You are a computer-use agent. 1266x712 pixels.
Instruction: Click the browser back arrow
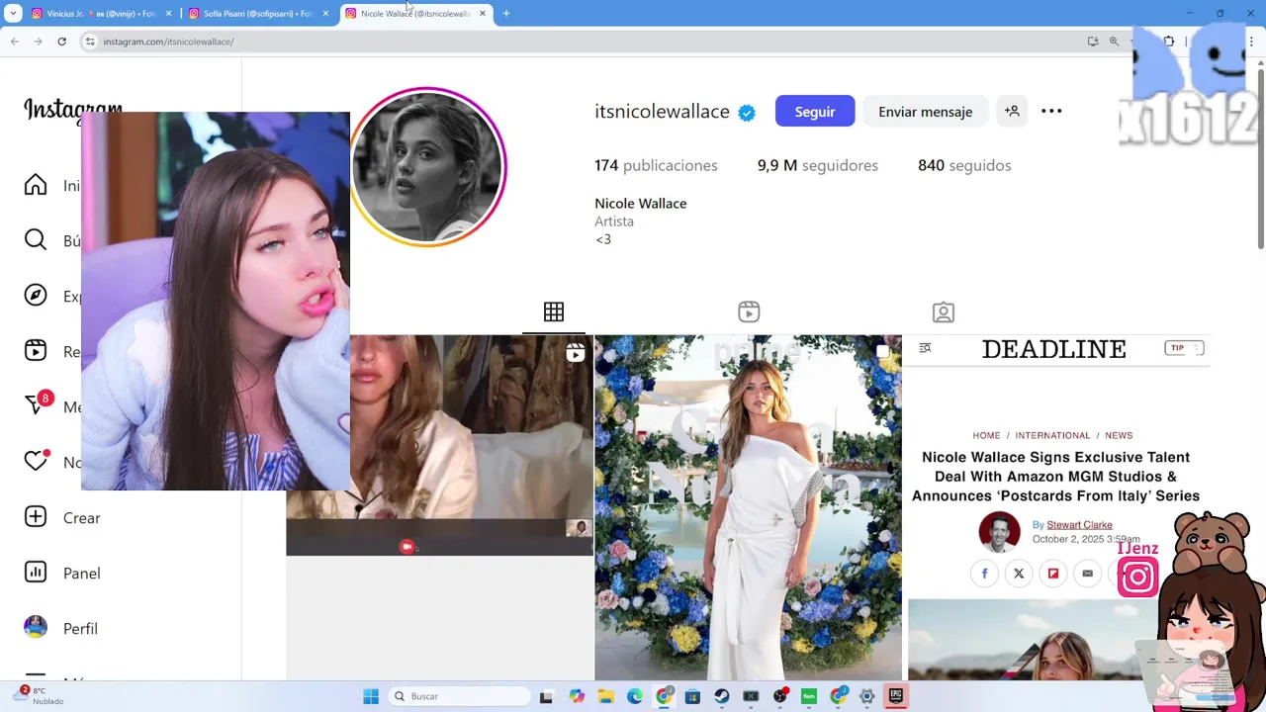[x=15, y=42]
